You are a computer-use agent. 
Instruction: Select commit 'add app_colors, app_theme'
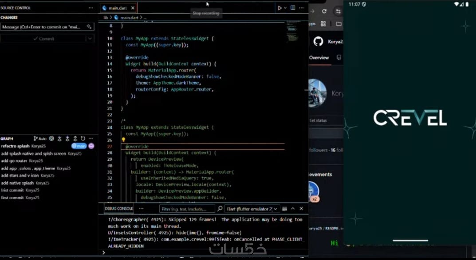tap(28, 168)
